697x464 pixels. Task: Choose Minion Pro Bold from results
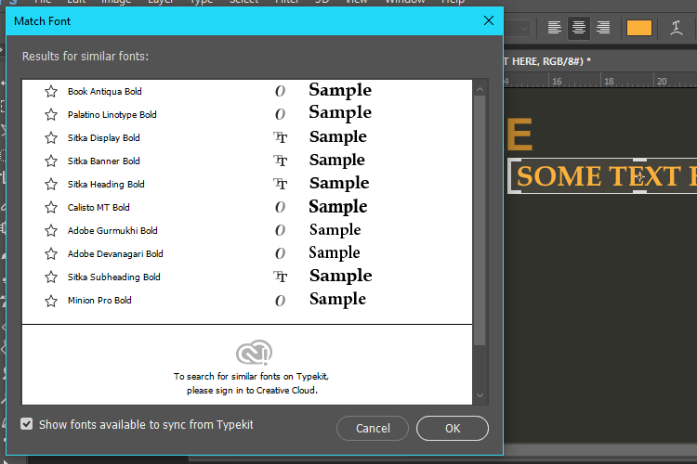(x=99, y=300)
